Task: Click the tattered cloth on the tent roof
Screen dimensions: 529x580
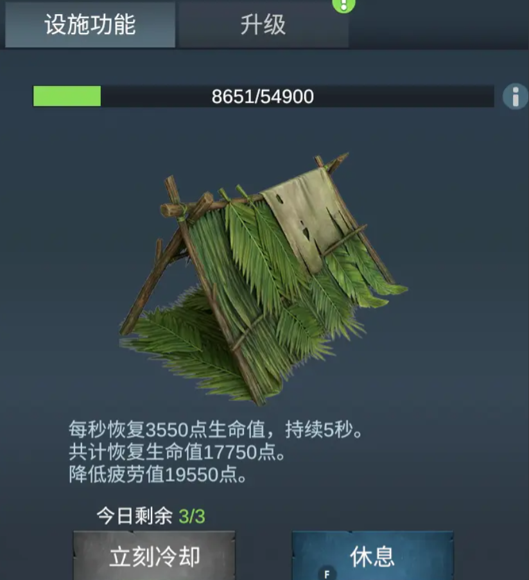Action: click(x=303, y=218)
